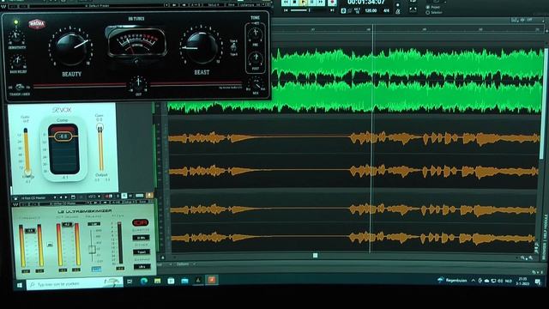Select the Selection radio button
The height and width of the screenshot is (309, 549).
tap(427, 13)
